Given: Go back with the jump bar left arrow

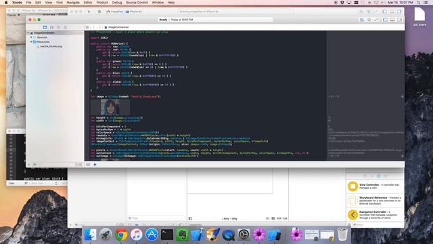Looking at the screenshot, I should click(93, 27).
